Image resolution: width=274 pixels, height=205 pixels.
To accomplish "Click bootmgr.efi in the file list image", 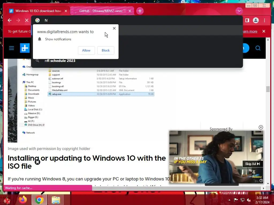I will 58,86.
